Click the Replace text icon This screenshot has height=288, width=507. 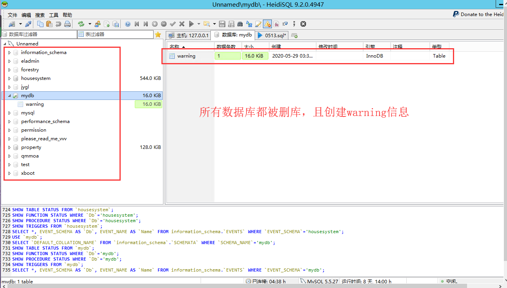pyautogui.click(x=249, y=24)
